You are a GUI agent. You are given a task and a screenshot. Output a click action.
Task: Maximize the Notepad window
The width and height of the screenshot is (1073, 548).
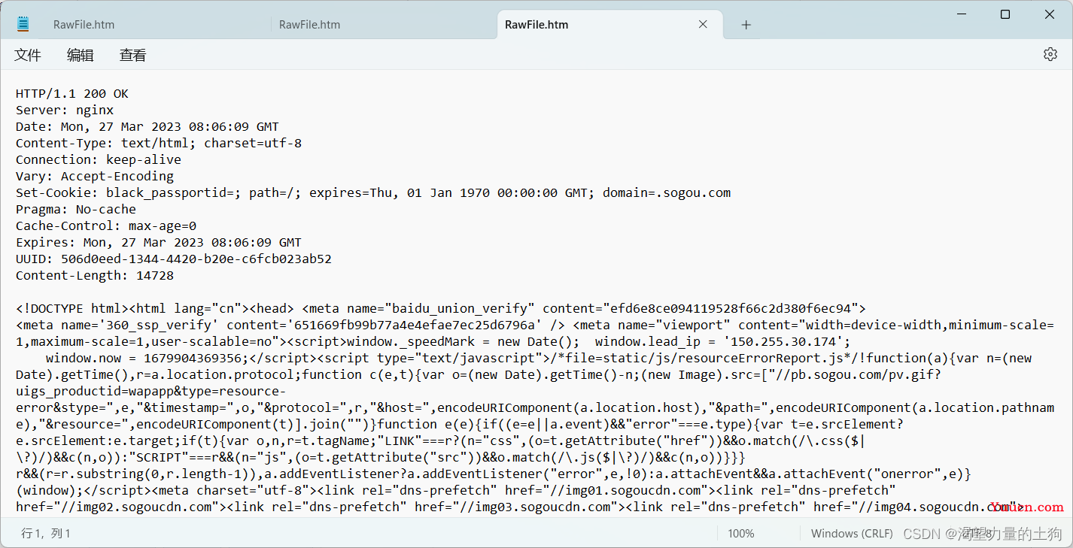point(1005,14)
